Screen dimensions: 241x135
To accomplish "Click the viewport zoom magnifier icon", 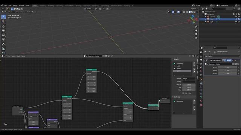I will click(196, 27).
